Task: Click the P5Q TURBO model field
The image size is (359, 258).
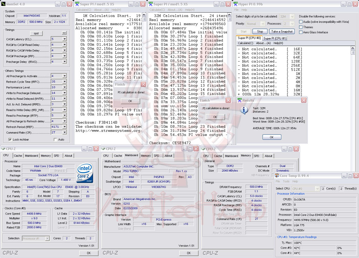Action: click(145, 171)
